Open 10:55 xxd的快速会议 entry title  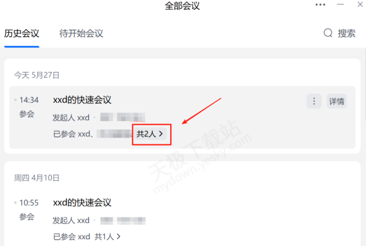(82, 203)
